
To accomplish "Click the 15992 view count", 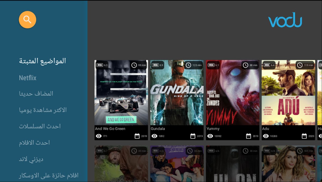I will (218, 136).
